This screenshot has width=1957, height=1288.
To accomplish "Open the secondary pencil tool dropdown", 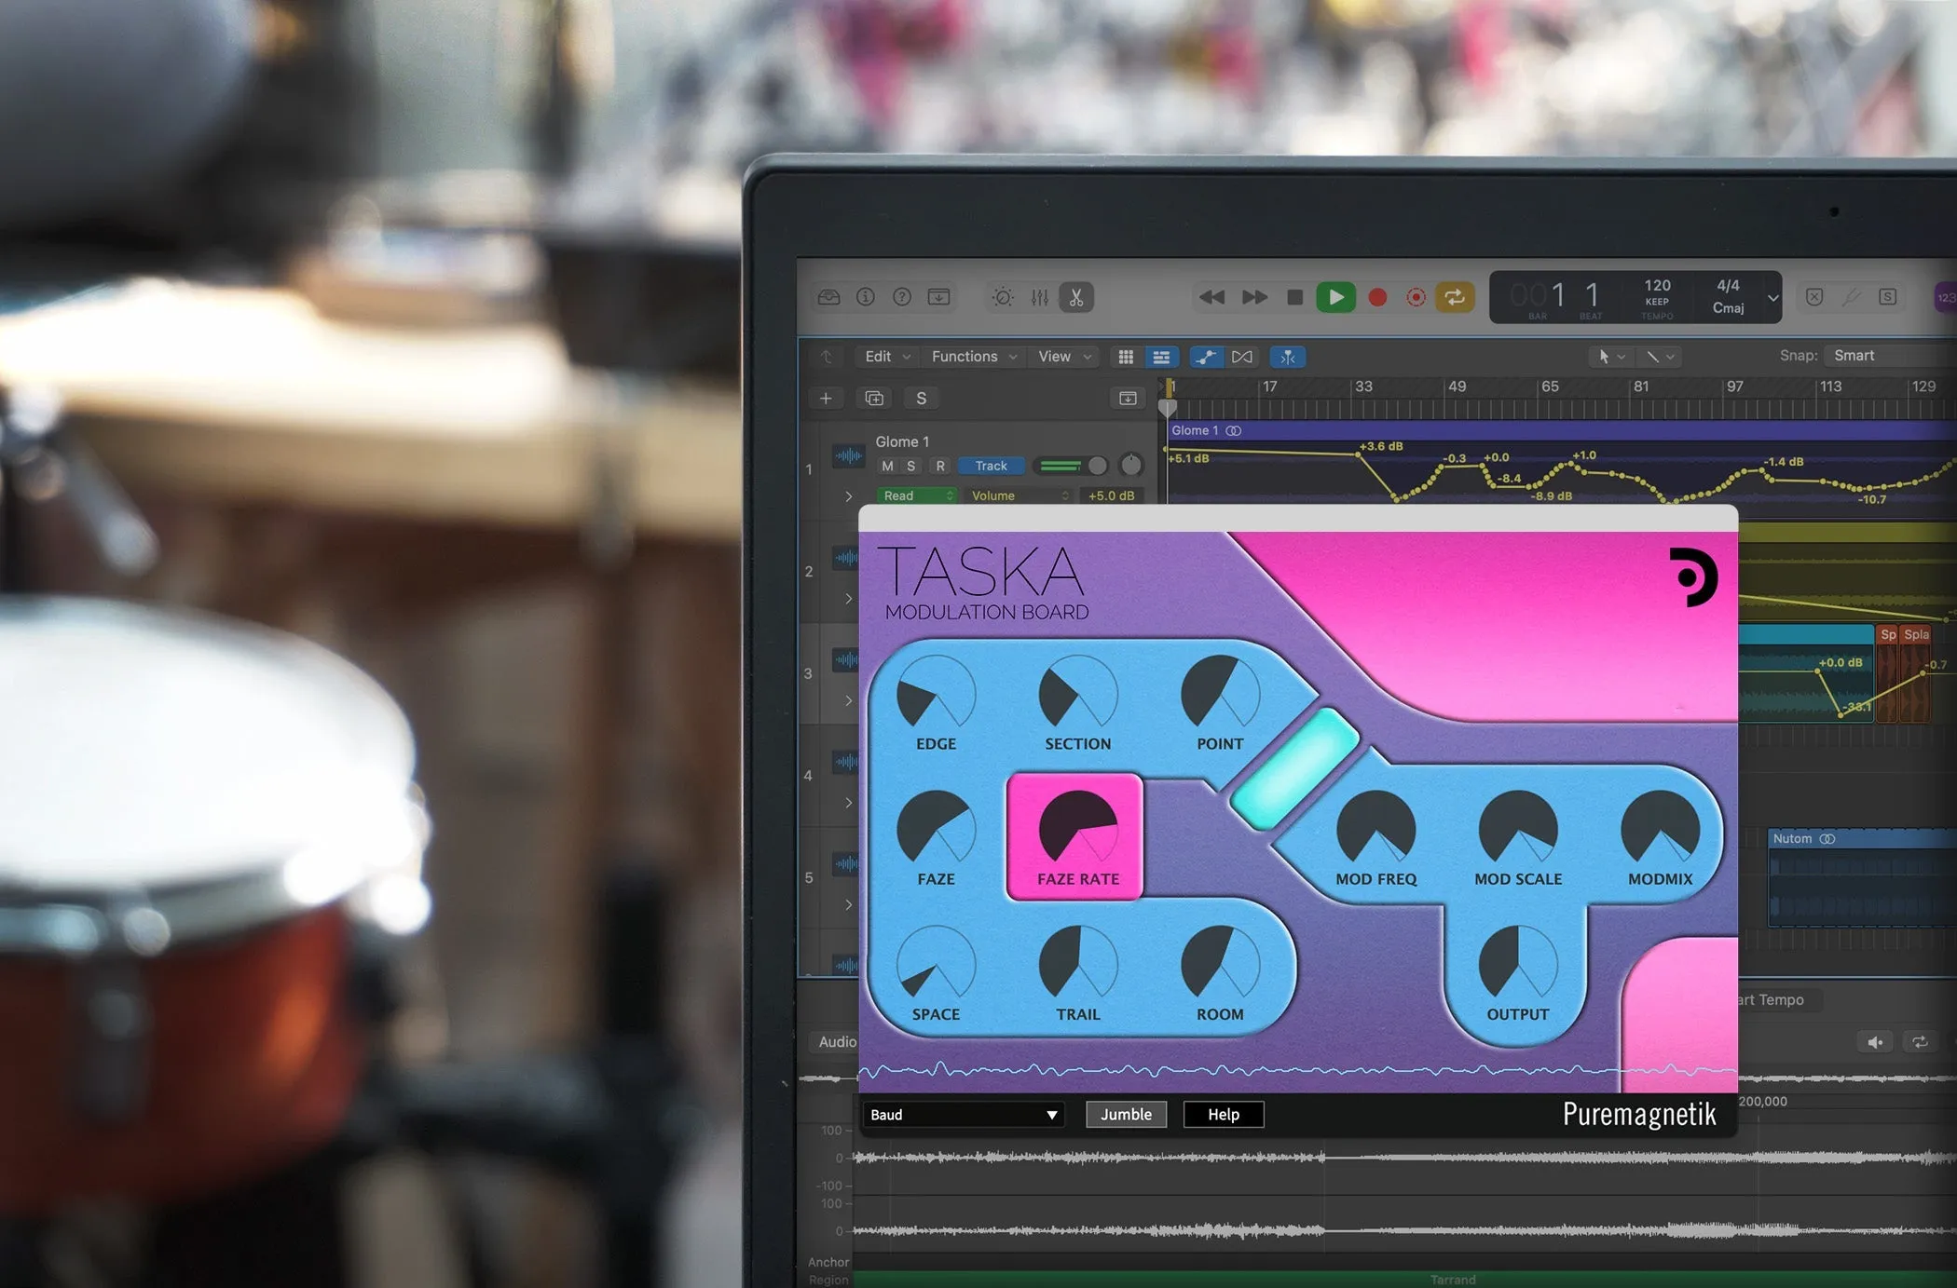I will (x=1660, y=357).
